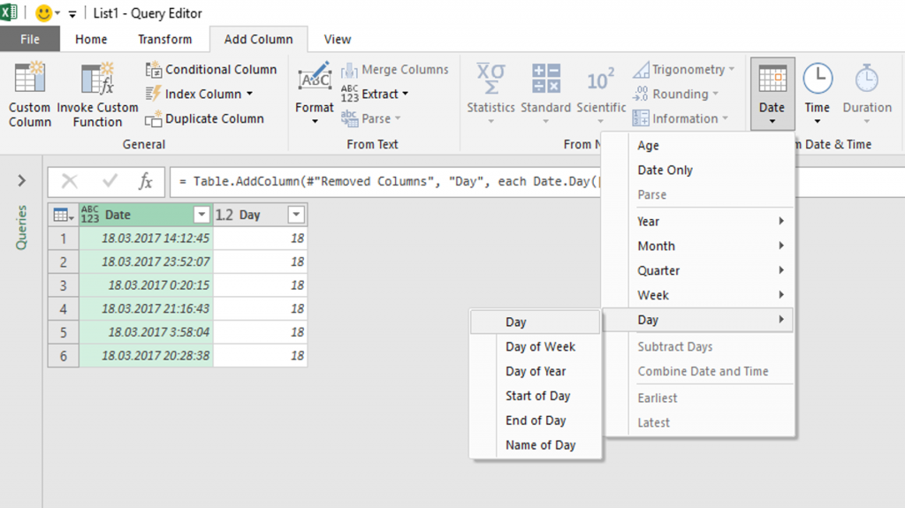Open the Extract text menu
905x508 pixels.
coord(375,95)
